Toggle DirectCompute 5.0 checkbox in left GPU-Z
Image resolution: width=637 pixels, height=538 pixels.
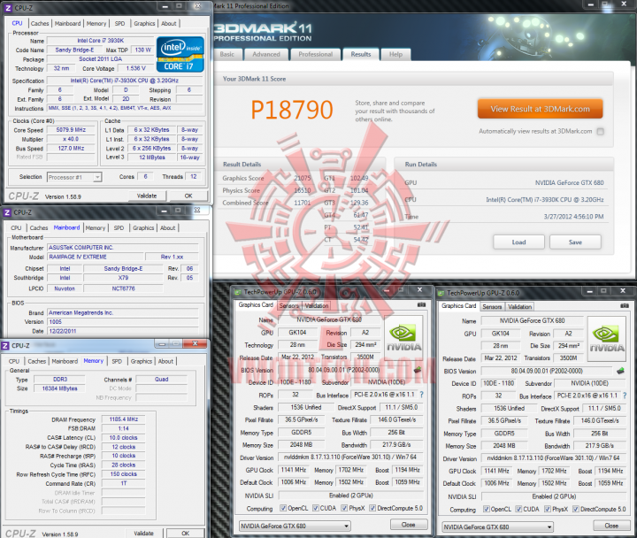click(x=372, y=508)
